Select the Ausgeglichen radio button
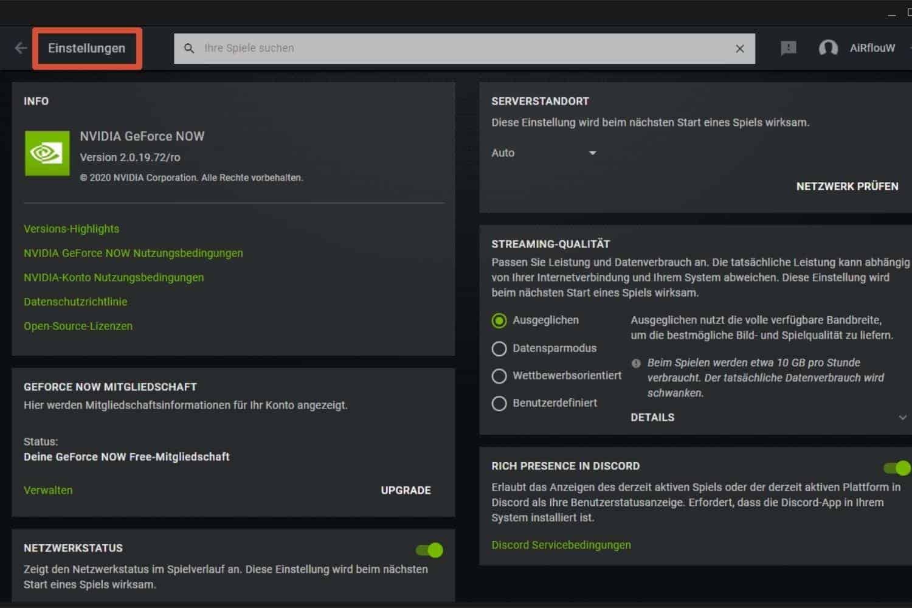Viewport: 912px width, 608px height. pos(499,320)
